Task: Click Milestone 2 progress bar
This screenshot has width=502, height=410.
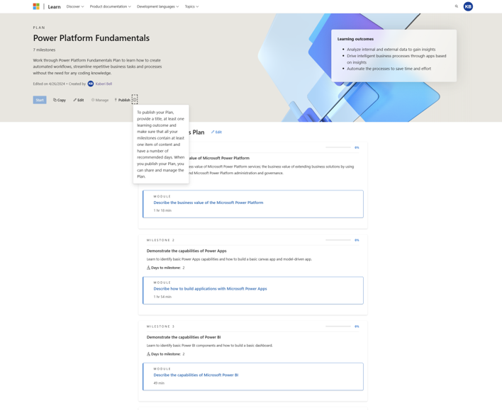Action: pos(338,240)
